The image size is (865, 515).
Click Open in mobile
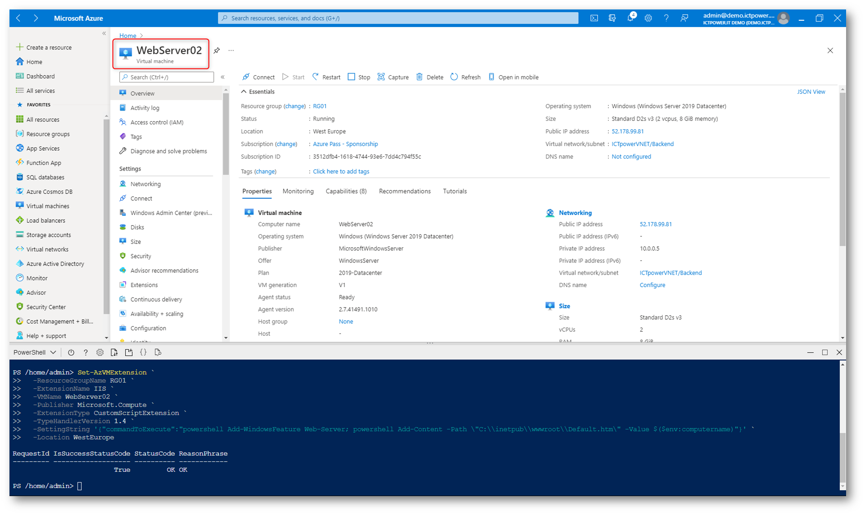514,77
